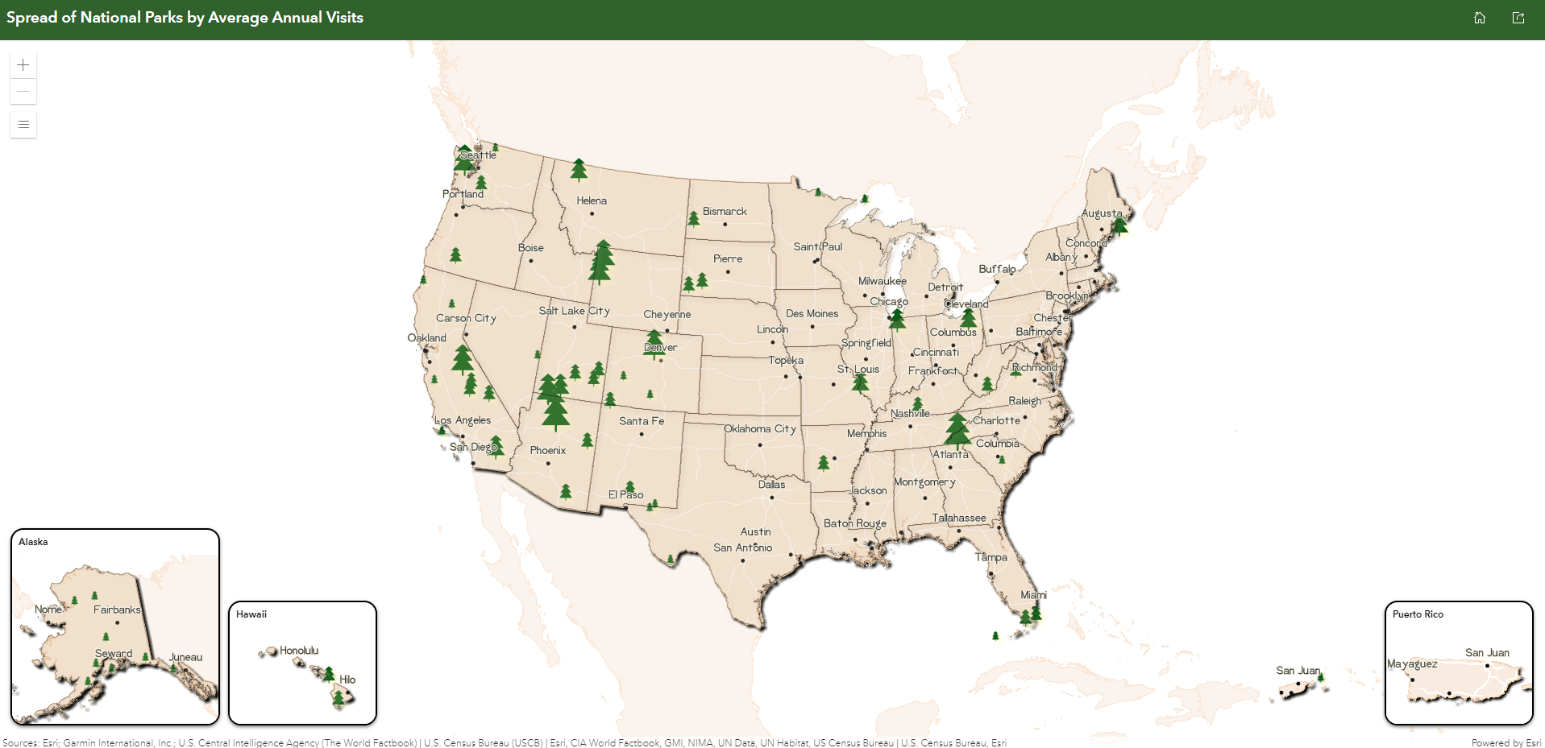1545x748 pixels.
Task: Click the Tampa label
Action: click(991, 557)
